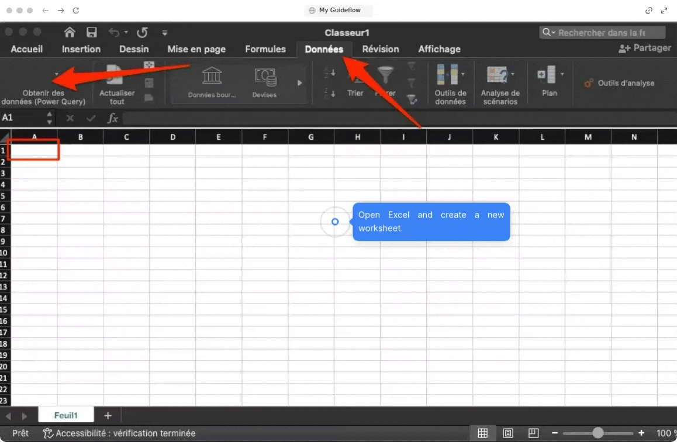
Task: Click the Save floppy disk icon
Action: pyautogui.click(x=92, y=33)
